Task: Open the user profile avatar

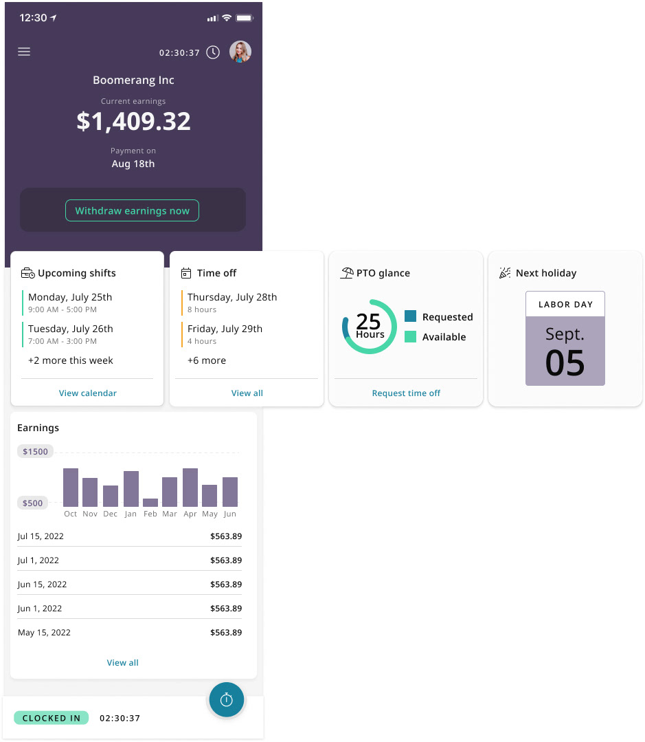Action: 240,52
